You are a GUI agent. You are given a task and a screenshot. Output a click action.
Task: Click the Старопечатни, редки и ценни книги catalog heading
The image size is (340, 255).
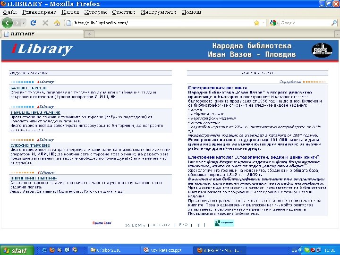tap(254, 157)
